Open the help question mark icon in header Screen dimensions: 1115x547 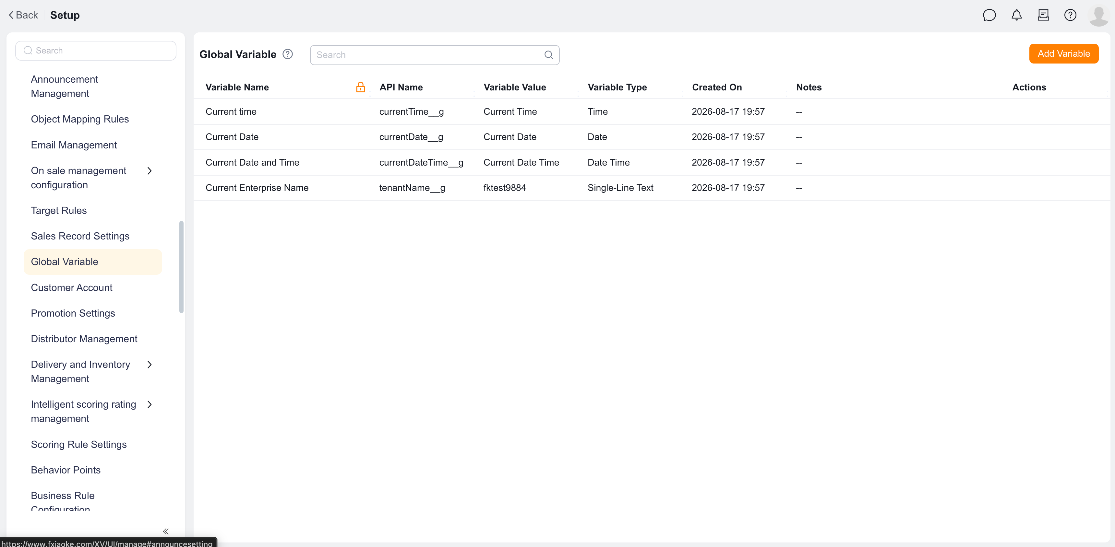pos(1070,16)
